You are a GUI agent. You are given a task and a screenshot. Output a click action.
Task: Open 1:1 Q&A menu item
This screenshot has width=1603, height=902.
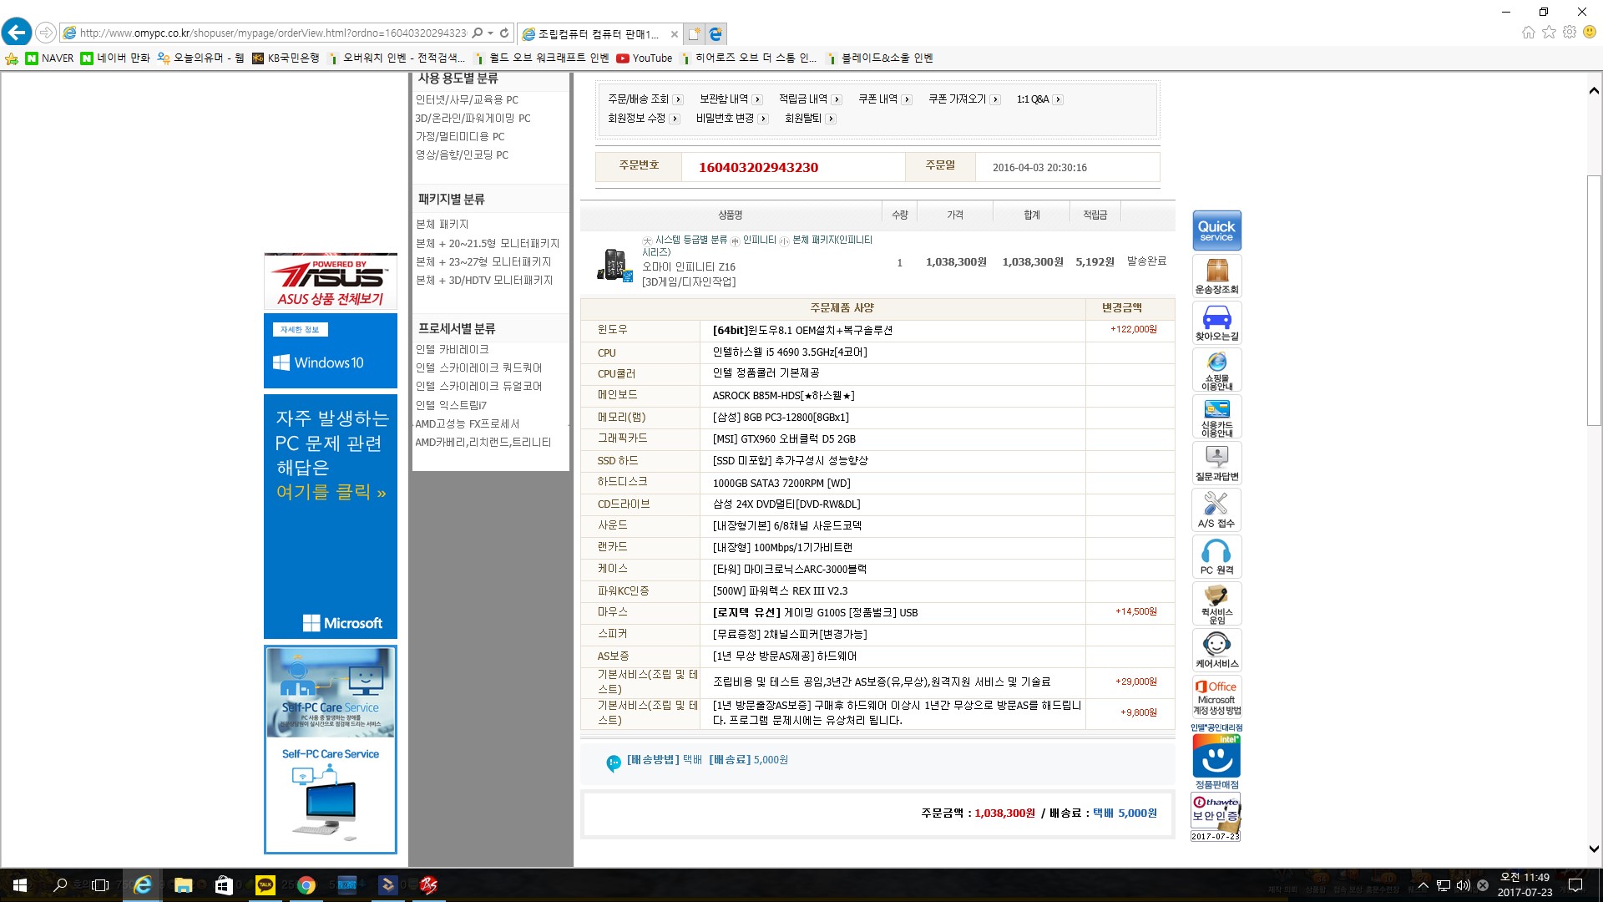(1039, 99)
